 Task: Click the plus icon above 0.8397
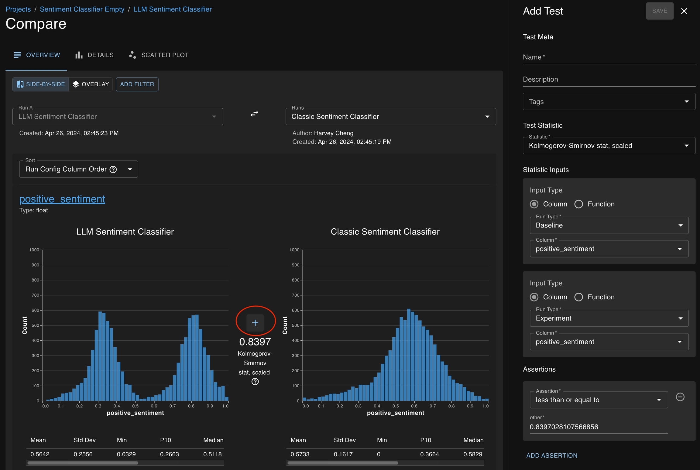tap(255, 323)
